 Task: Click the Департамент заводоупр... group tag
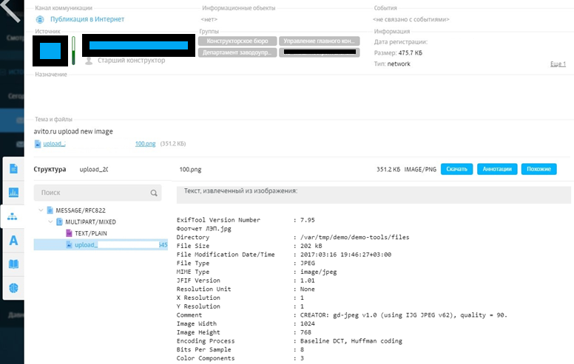(237, 52)
